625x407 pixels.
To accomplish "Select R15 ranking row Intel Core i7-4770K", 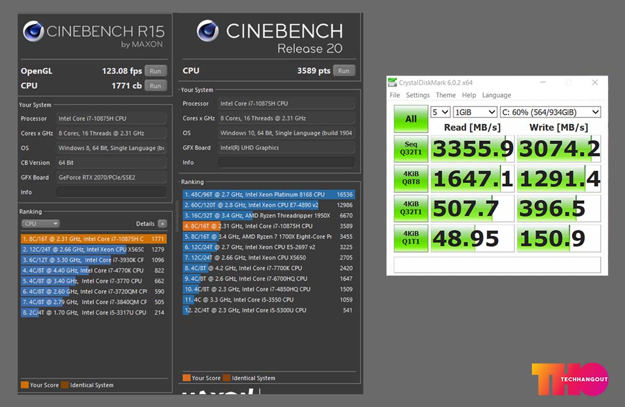I will click(94, 270).
